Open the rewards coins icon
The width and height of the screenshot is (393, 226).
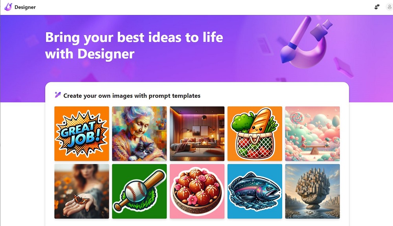tap(377, 7)
